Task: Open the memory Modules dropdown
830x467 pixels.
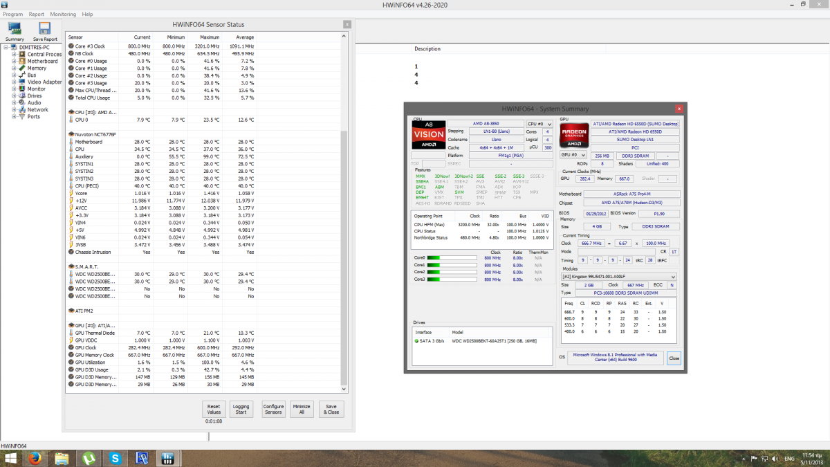Action: tap(619, 277)
